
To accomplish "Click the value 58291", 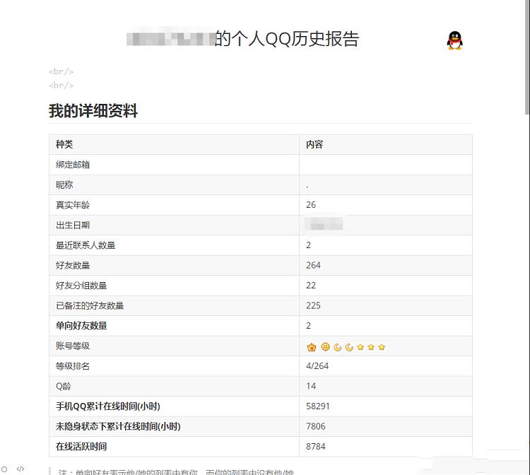I will point(318,406).
